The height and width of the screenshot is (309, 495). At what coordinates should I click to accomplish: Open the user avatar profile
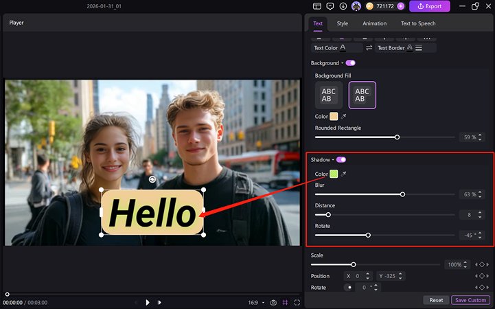point(356,6)
